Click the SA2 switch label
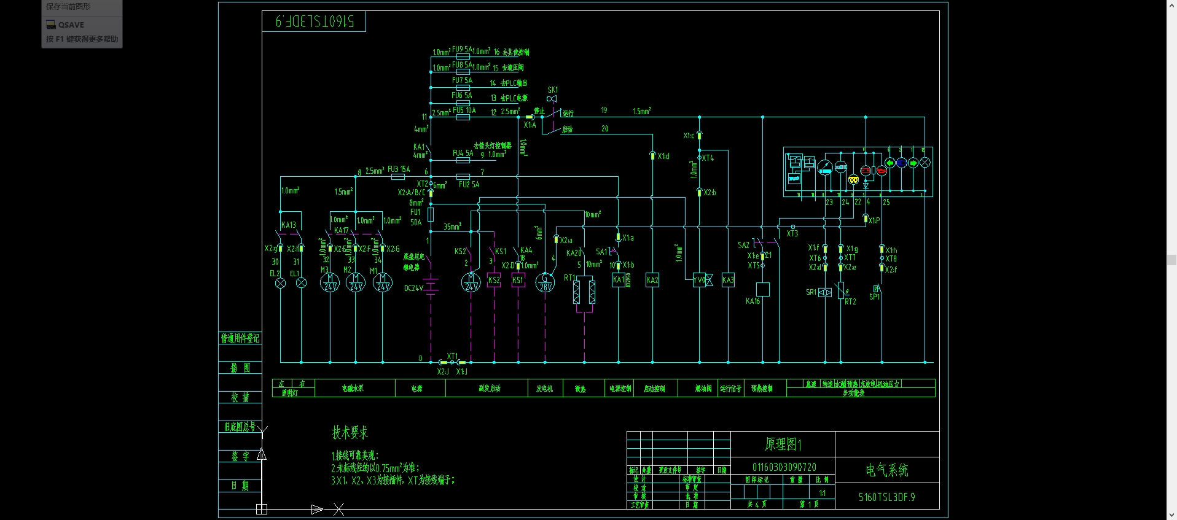This screenshot has height=520, width=1177. [743, 245]
